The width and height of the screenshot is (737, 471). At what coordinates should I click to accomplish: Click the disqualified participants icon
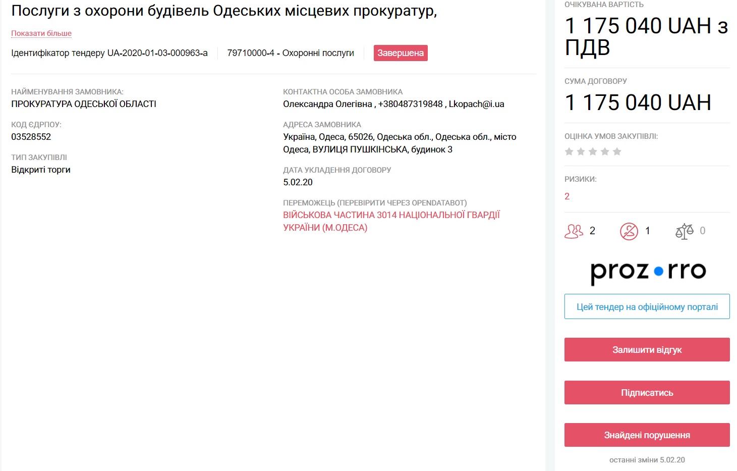click(629, 231)
